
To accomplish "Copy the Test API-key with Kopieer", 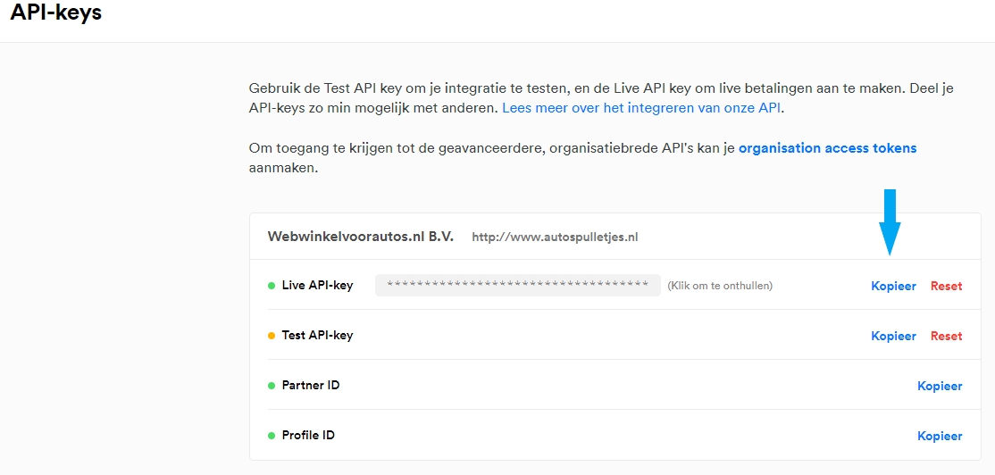I will point(893,337).
